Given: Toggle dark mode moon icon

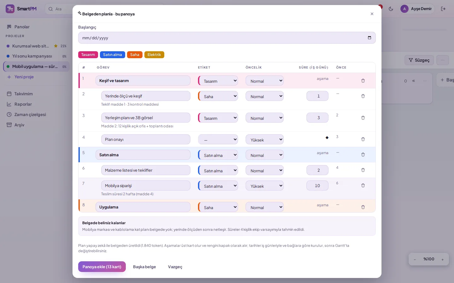Looking at the screenshot, I should pos(391,9).
